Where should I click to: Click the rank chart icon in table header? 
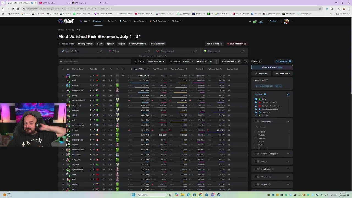pos(68,69)
